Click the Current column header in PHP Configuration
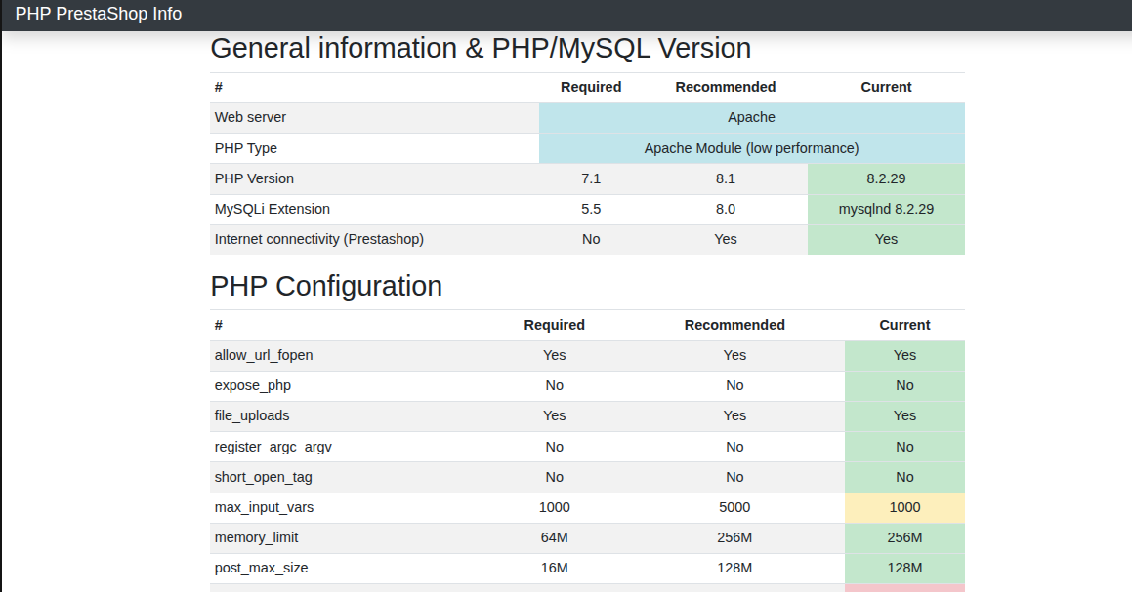 [x=904, y=325]
